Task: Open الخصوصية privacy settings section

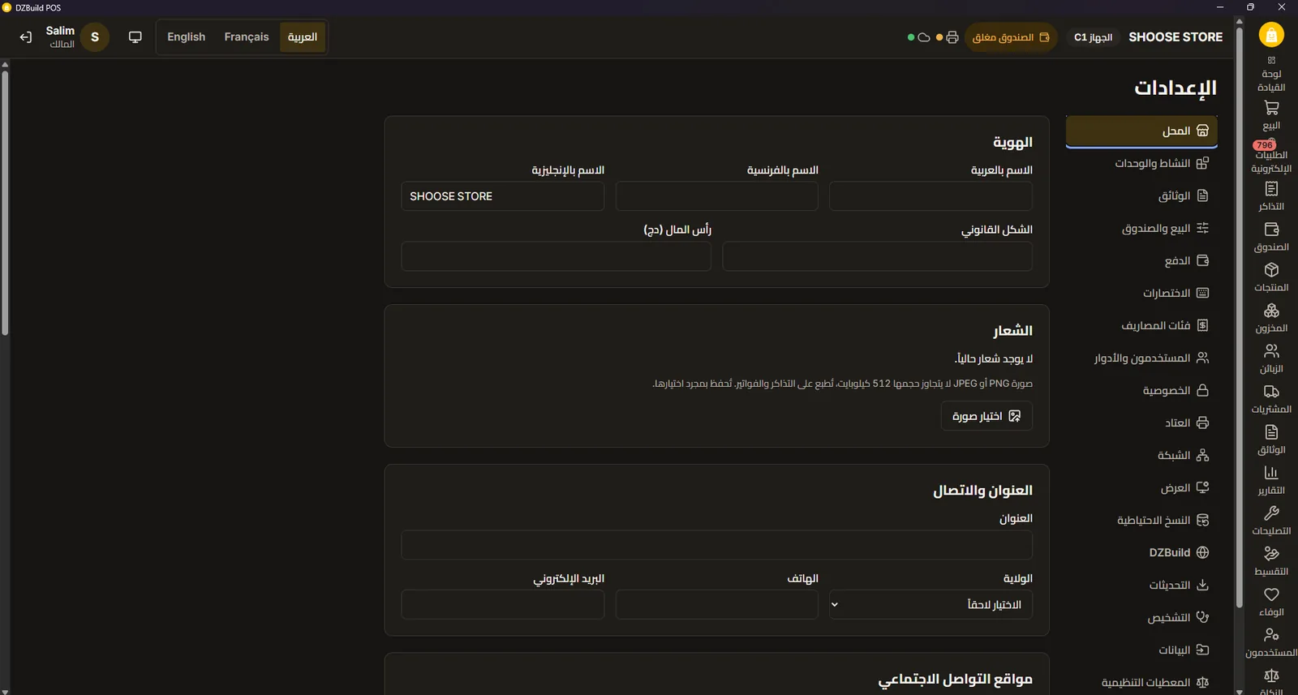Action: [x=1141, y=390]
